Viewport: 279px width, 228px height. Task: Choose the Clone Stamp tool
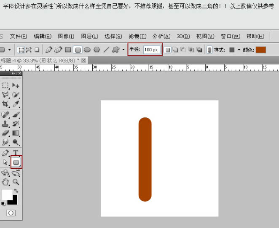tap(5, 124)
